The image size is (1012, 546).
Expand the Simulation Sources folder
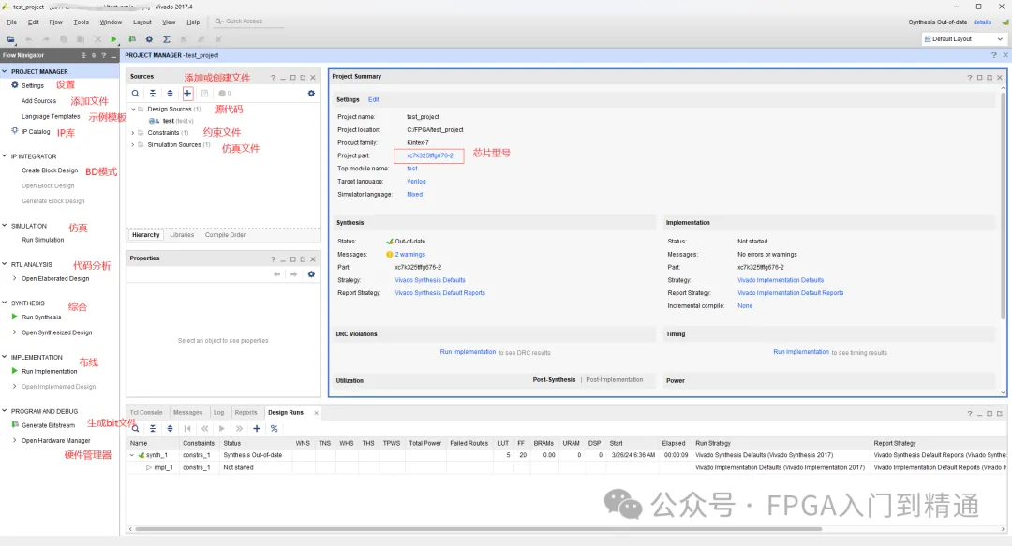click(x=133, y=144)
